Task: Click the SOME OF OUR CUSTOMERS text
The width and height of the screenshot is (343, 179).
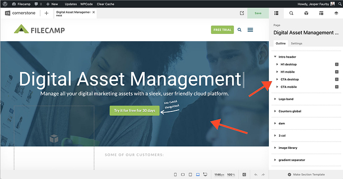Action: [134, 155]
